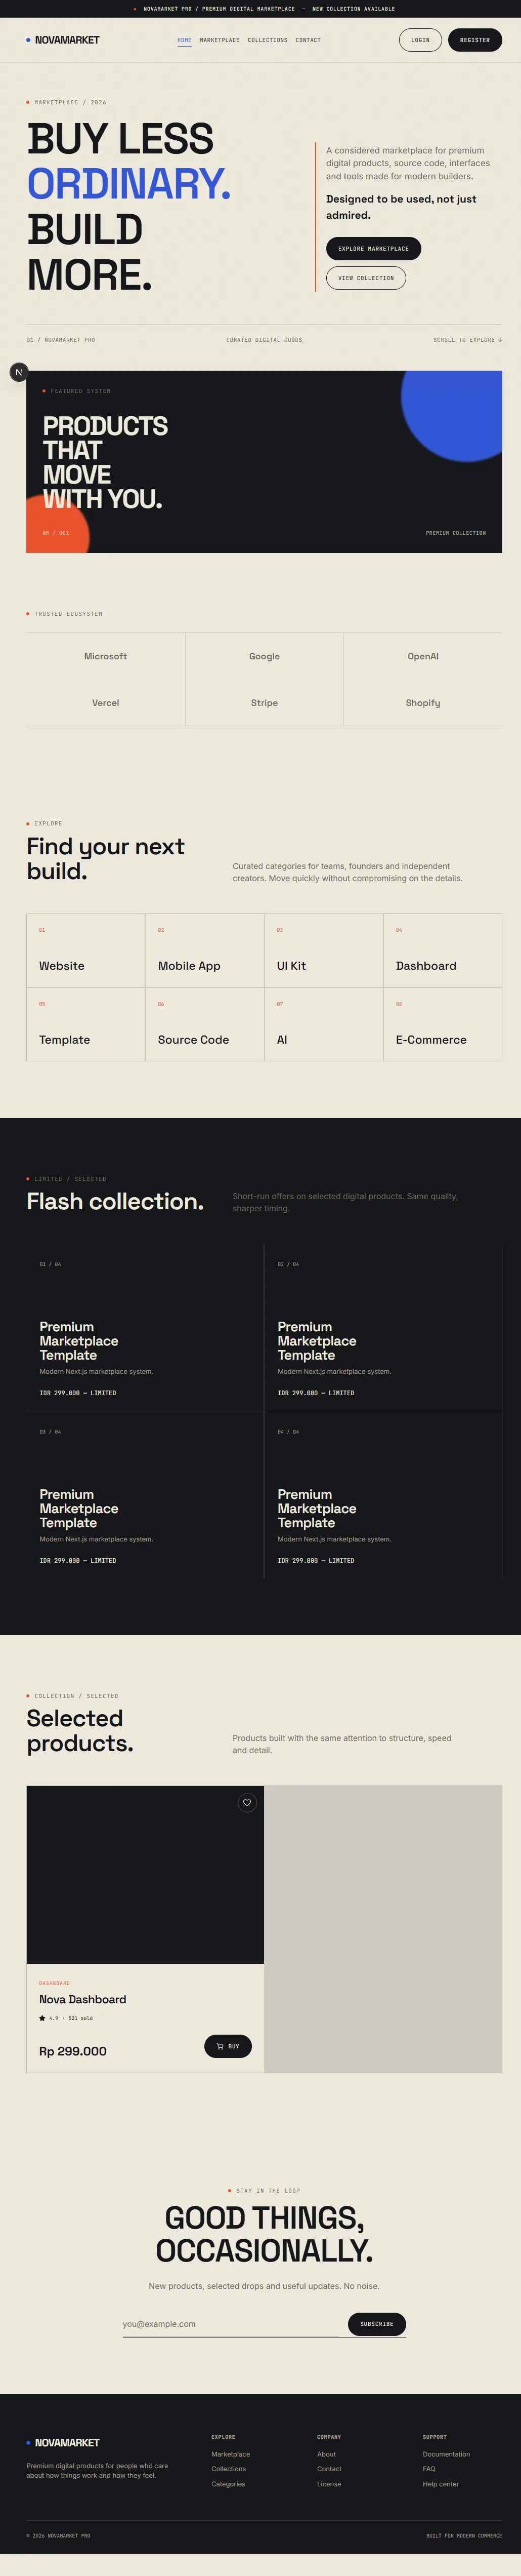Click EXPLORE MARKETPLACE button

[x=373, y=248]
